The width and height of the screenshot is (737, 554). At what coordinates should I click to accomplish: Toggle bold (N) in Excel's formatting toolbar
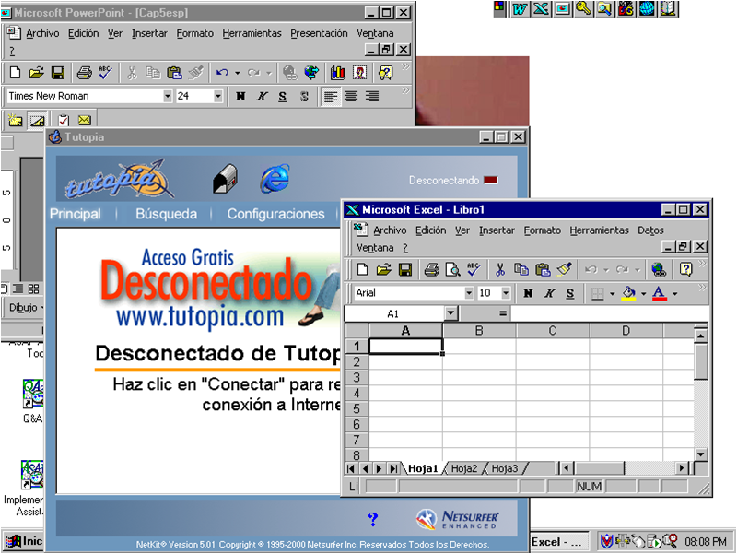pos(528,293)
